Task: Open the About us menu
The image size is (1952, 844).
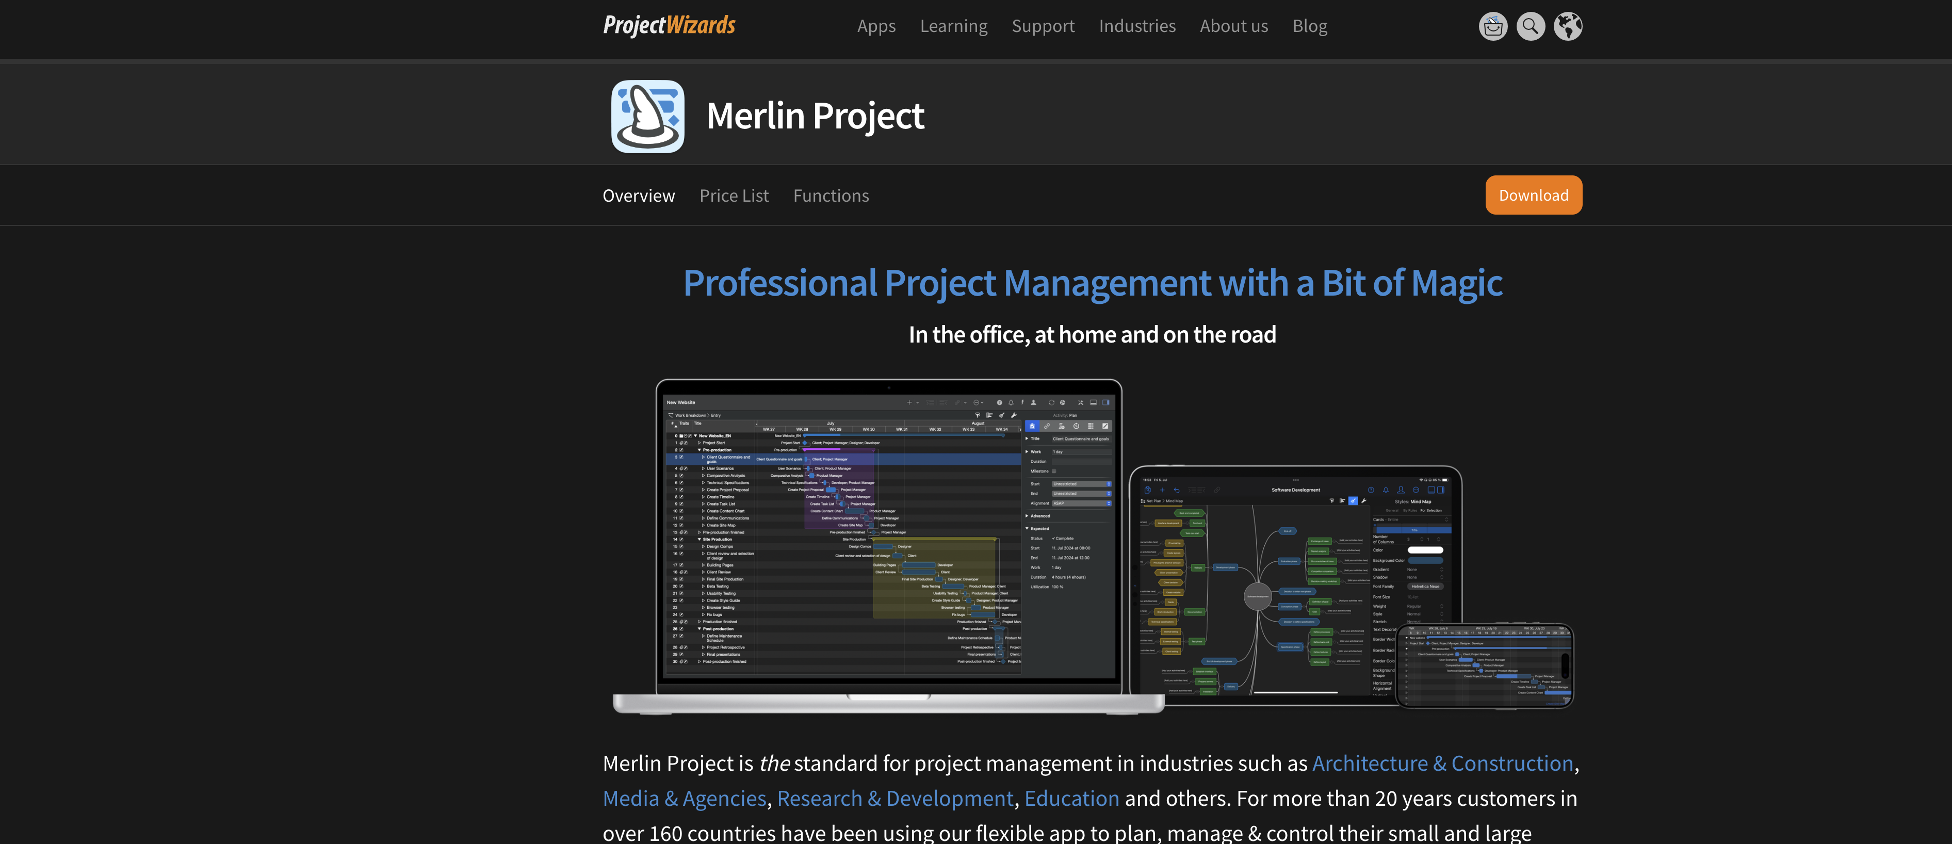Action: pos(1233,26)
